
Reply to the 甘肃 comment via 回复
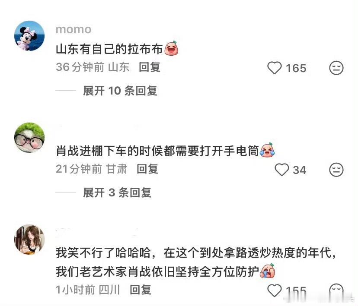click(147, 169)
